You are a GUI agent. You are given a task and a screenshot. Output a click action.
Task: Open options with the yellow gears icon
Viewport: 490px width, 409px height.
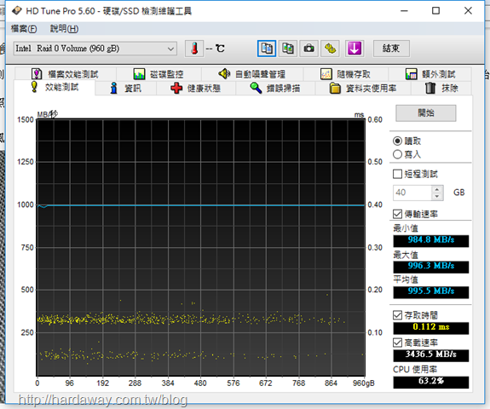(331, 49)
